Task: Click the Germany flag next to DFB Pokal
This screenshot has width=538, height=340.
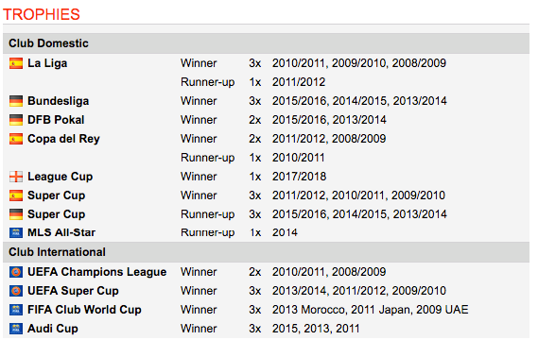Action: [x=16, y=120]
